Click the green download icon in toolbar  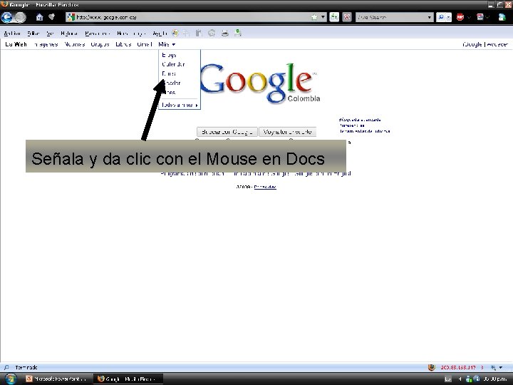coord(238,33)
